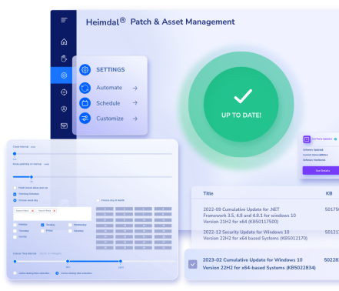Open the Automate settings entry
Viewport: 339px width, 291px height.
coord(109,88)
